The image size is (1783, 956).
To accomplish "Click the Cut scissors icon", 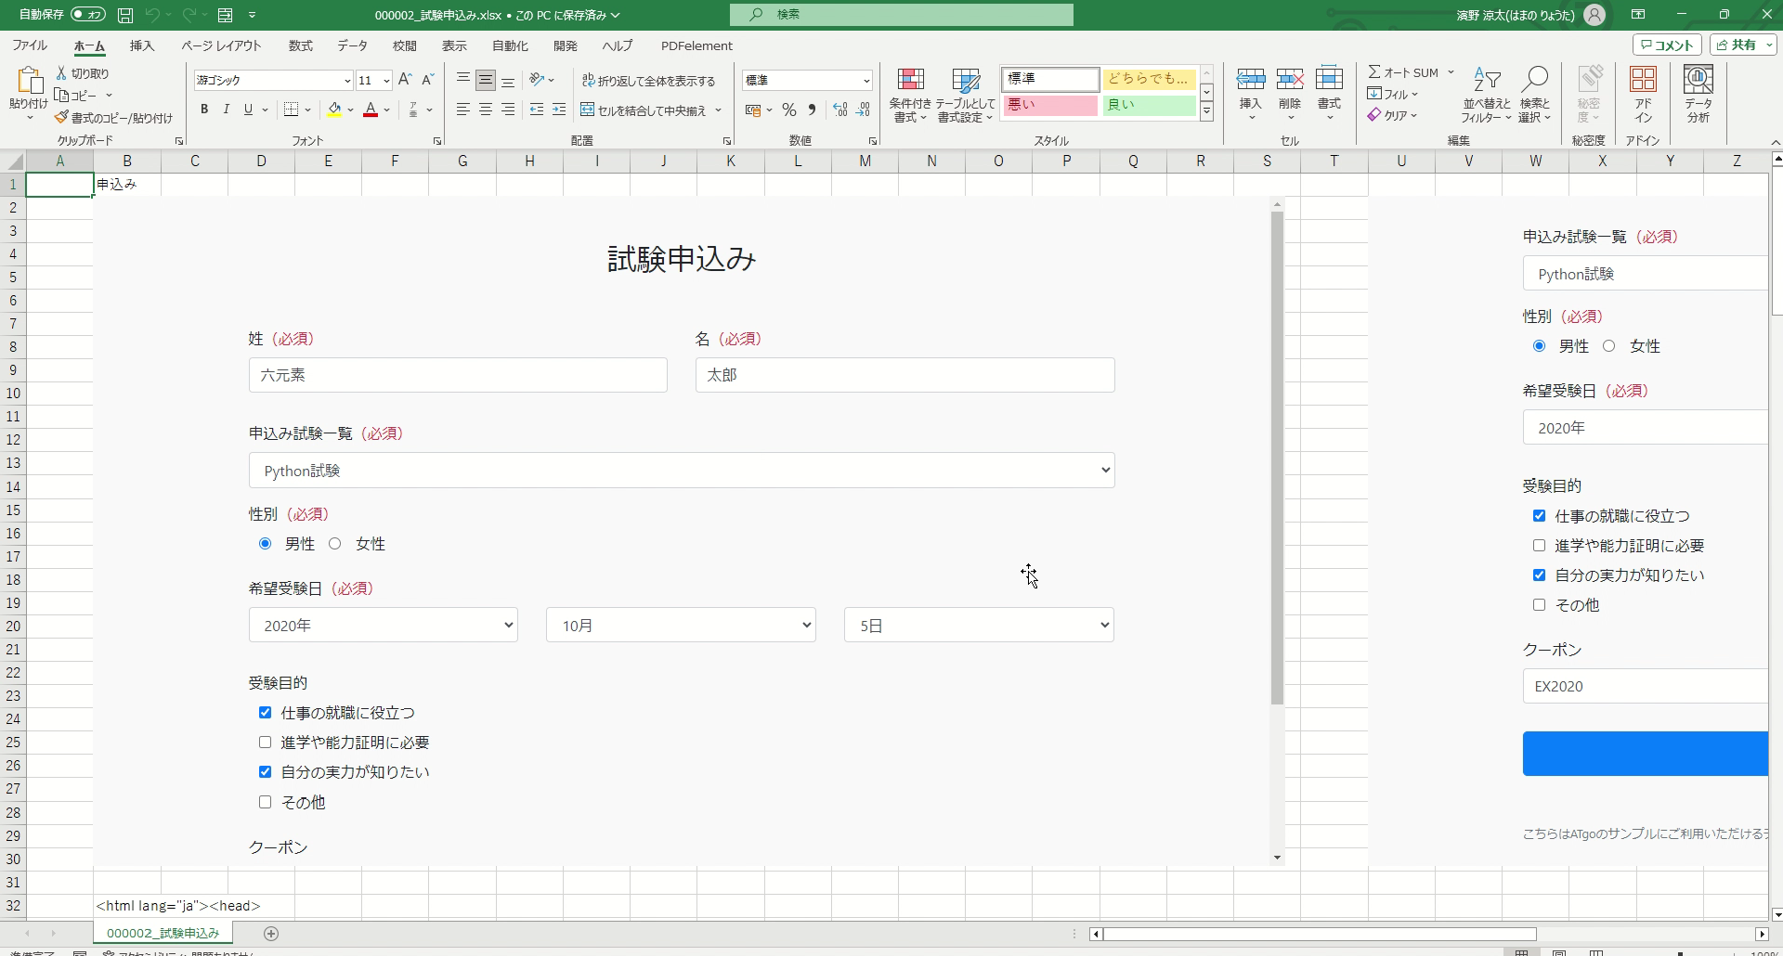I will [x=61, y=73].
